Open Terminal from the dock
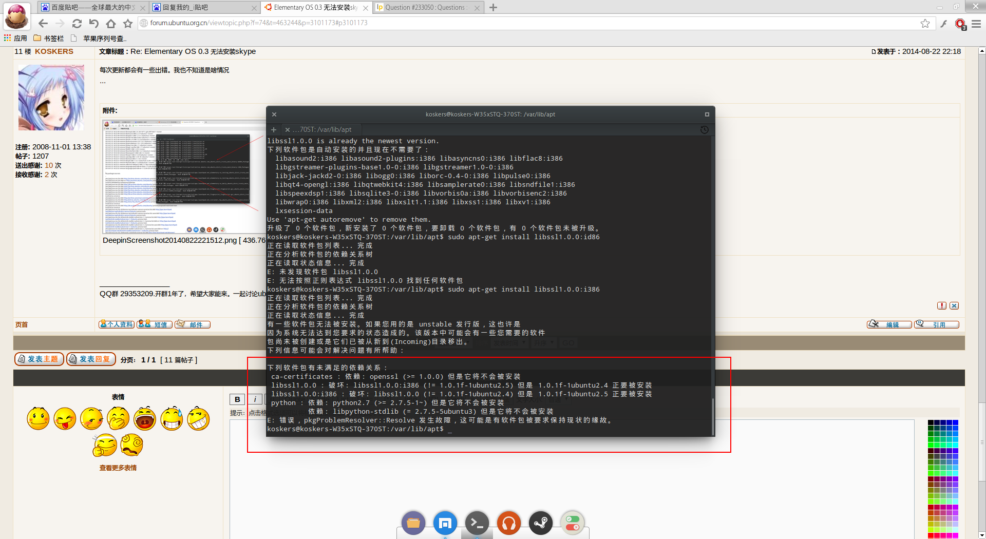This screenshot has width=986, height=539. pyautogui.click(x=477, y=523)
